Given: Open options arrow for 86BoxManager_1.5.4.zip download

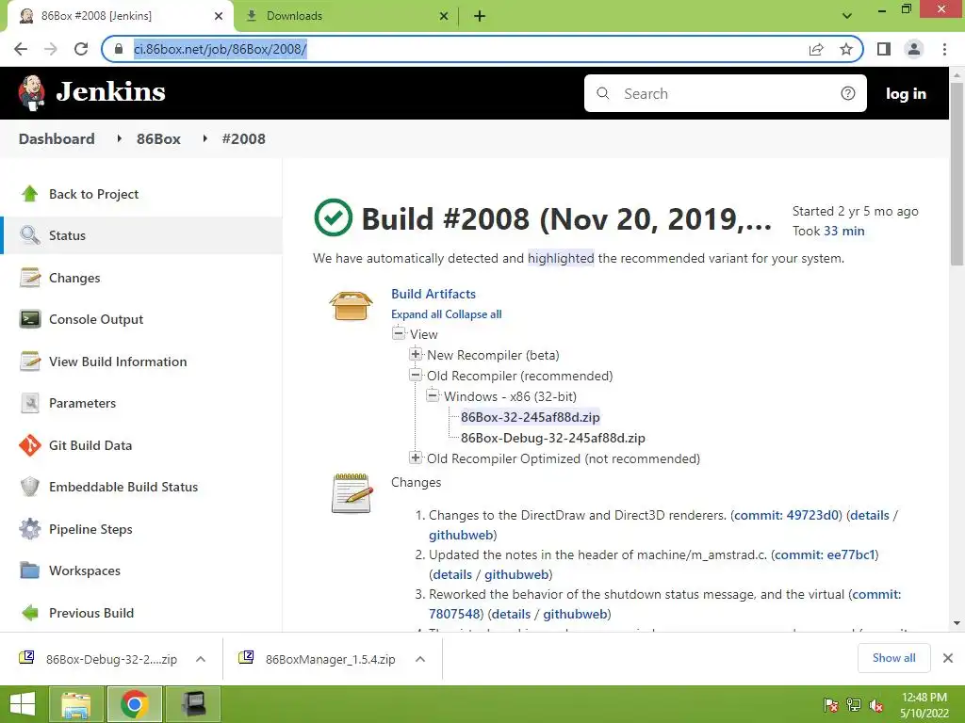Looking at the screenshot, I should coord(420,659).
